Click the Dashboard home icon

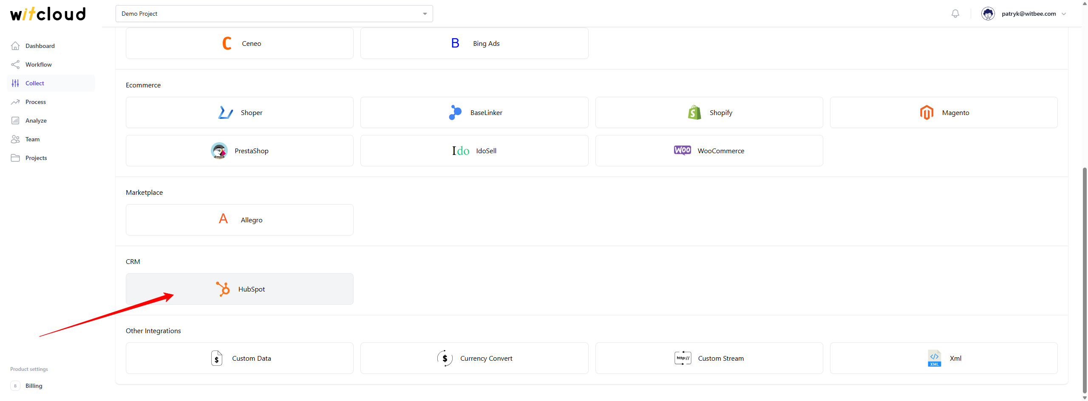coord(15,46)
